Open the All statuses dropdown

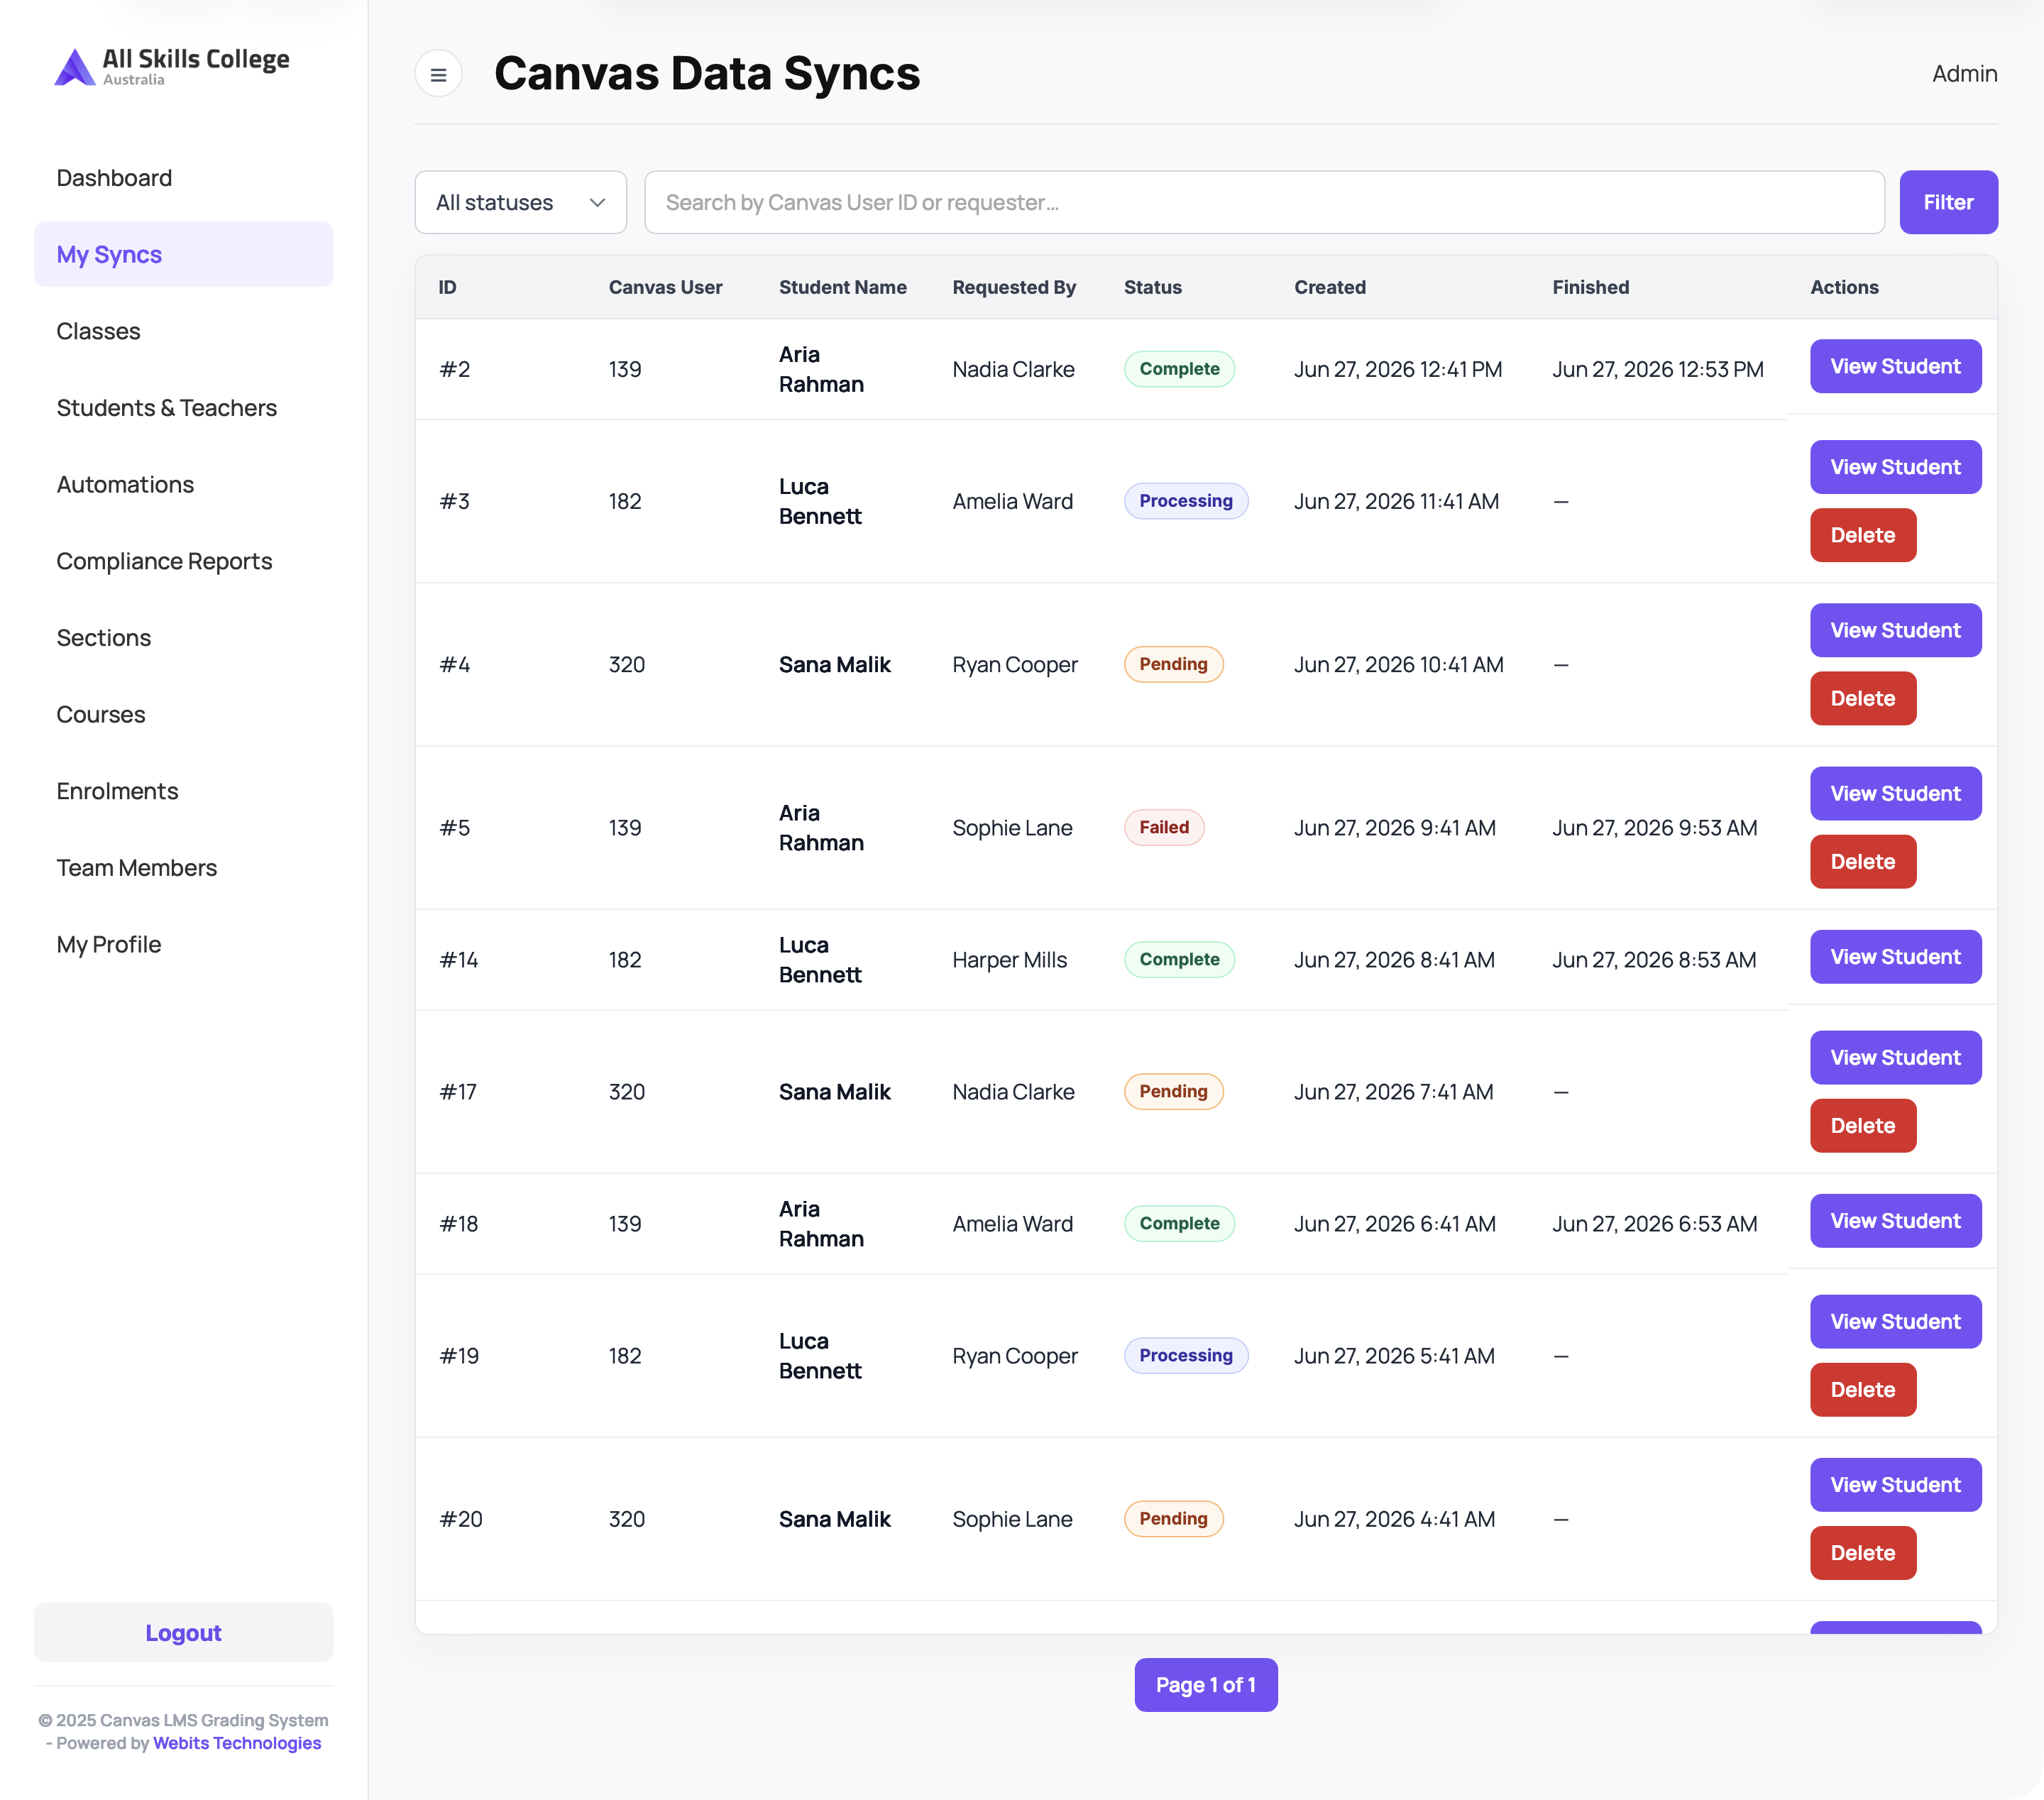pyautogui.click(x=520, y=202)
